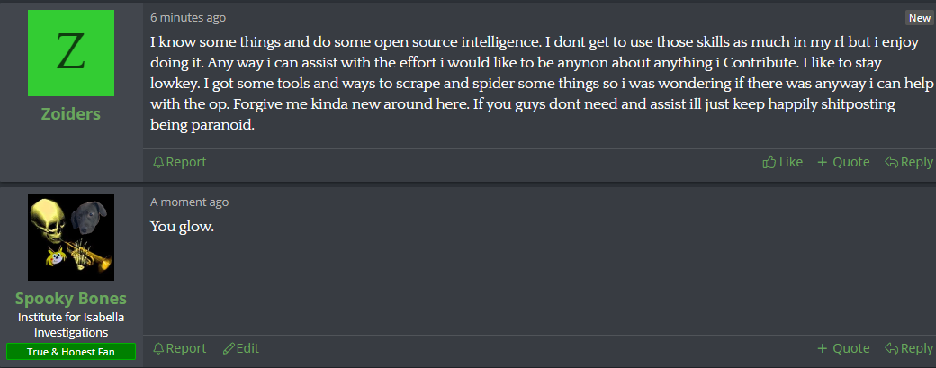The image size is (936, 368).
Task: Click the plus icon beside Quote on Spooky Bones' post
Action: (822, 348)
